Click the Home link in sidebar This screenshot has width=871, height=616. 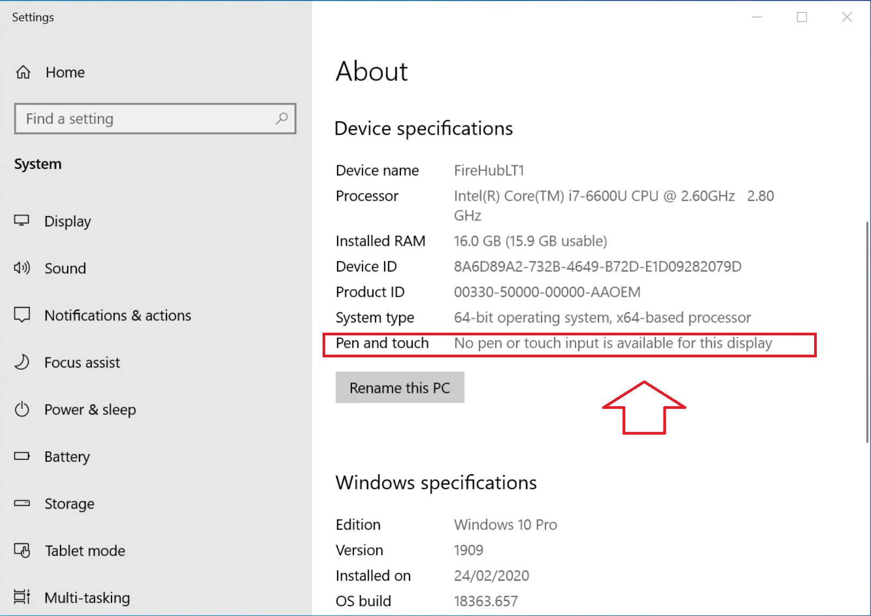tap(65, 72)
